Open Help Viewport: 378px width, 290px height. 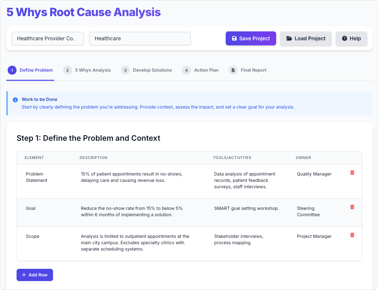click(x=351, y=39)
